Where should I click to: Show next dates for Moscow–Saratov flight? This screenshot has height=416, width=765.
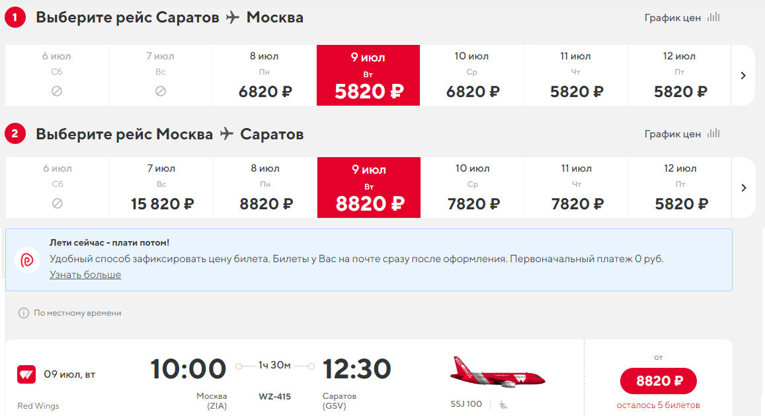click(744, 188)
